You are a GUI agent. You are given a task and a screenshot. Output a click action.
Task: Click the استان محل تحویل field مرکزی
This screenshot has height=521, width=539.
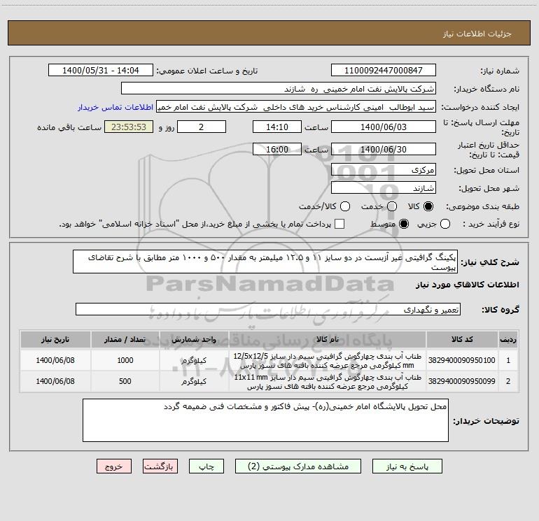pos(384,169)
